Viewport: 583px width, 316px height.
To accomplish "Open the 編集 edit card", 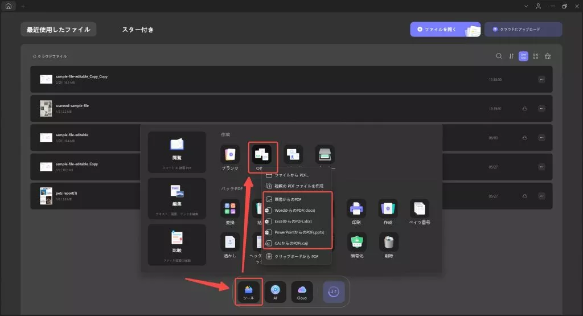I will coord(177,199).
